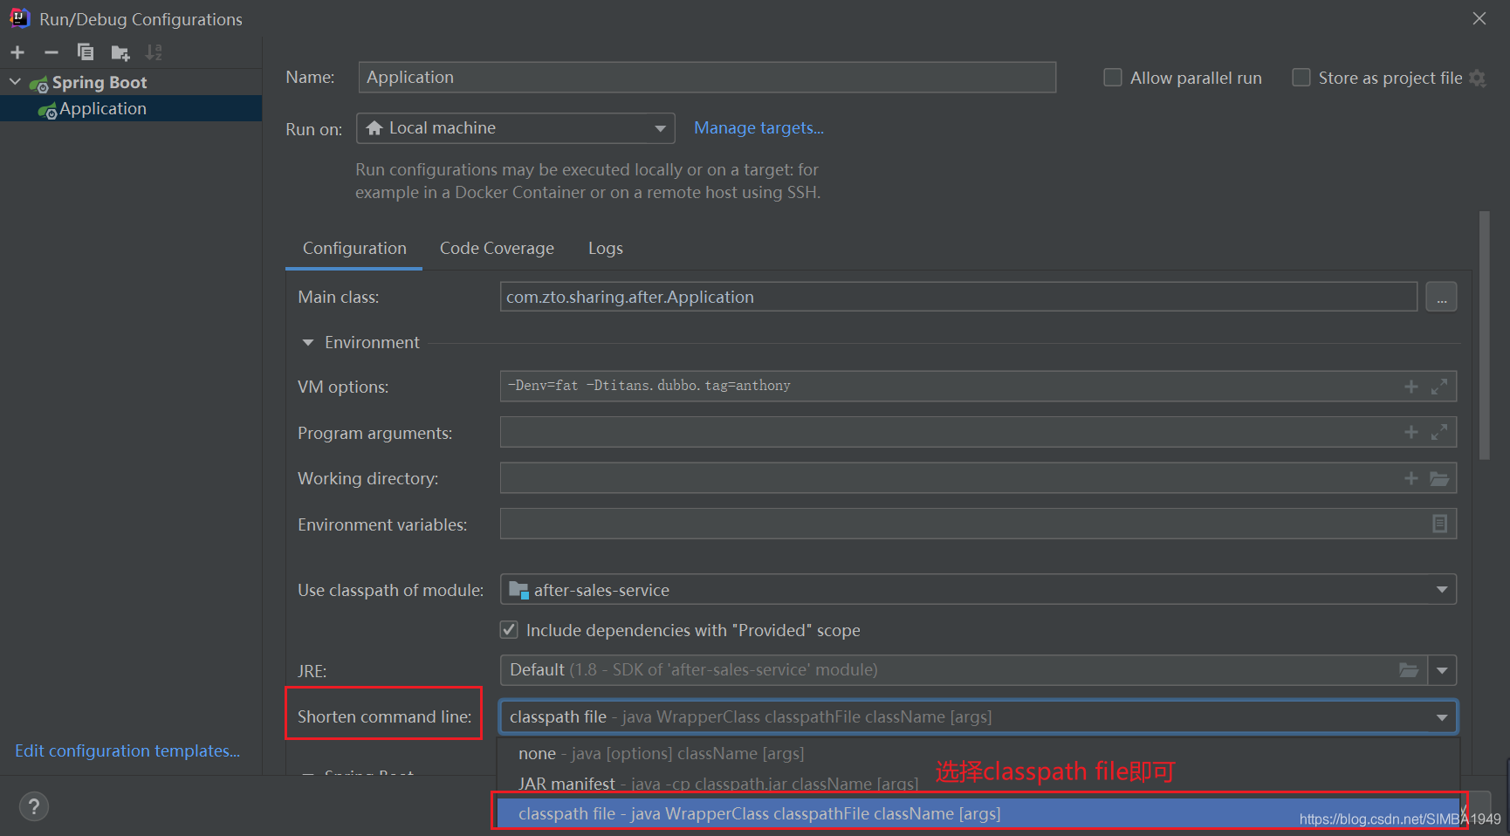1510x836 pixels.
Task: Switch to the Configuration tab
Action: click(x=354, y=249)
